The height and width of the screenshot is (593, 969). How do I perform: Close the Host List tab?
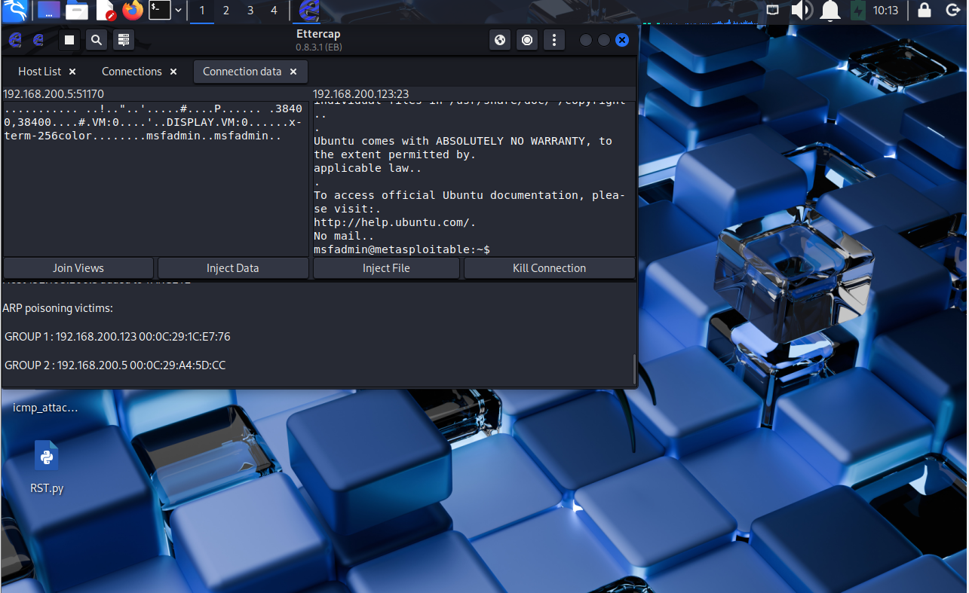[72, 72]
